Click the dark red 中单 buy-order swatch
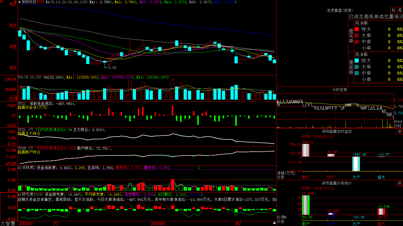 click(x=357, y=42)
